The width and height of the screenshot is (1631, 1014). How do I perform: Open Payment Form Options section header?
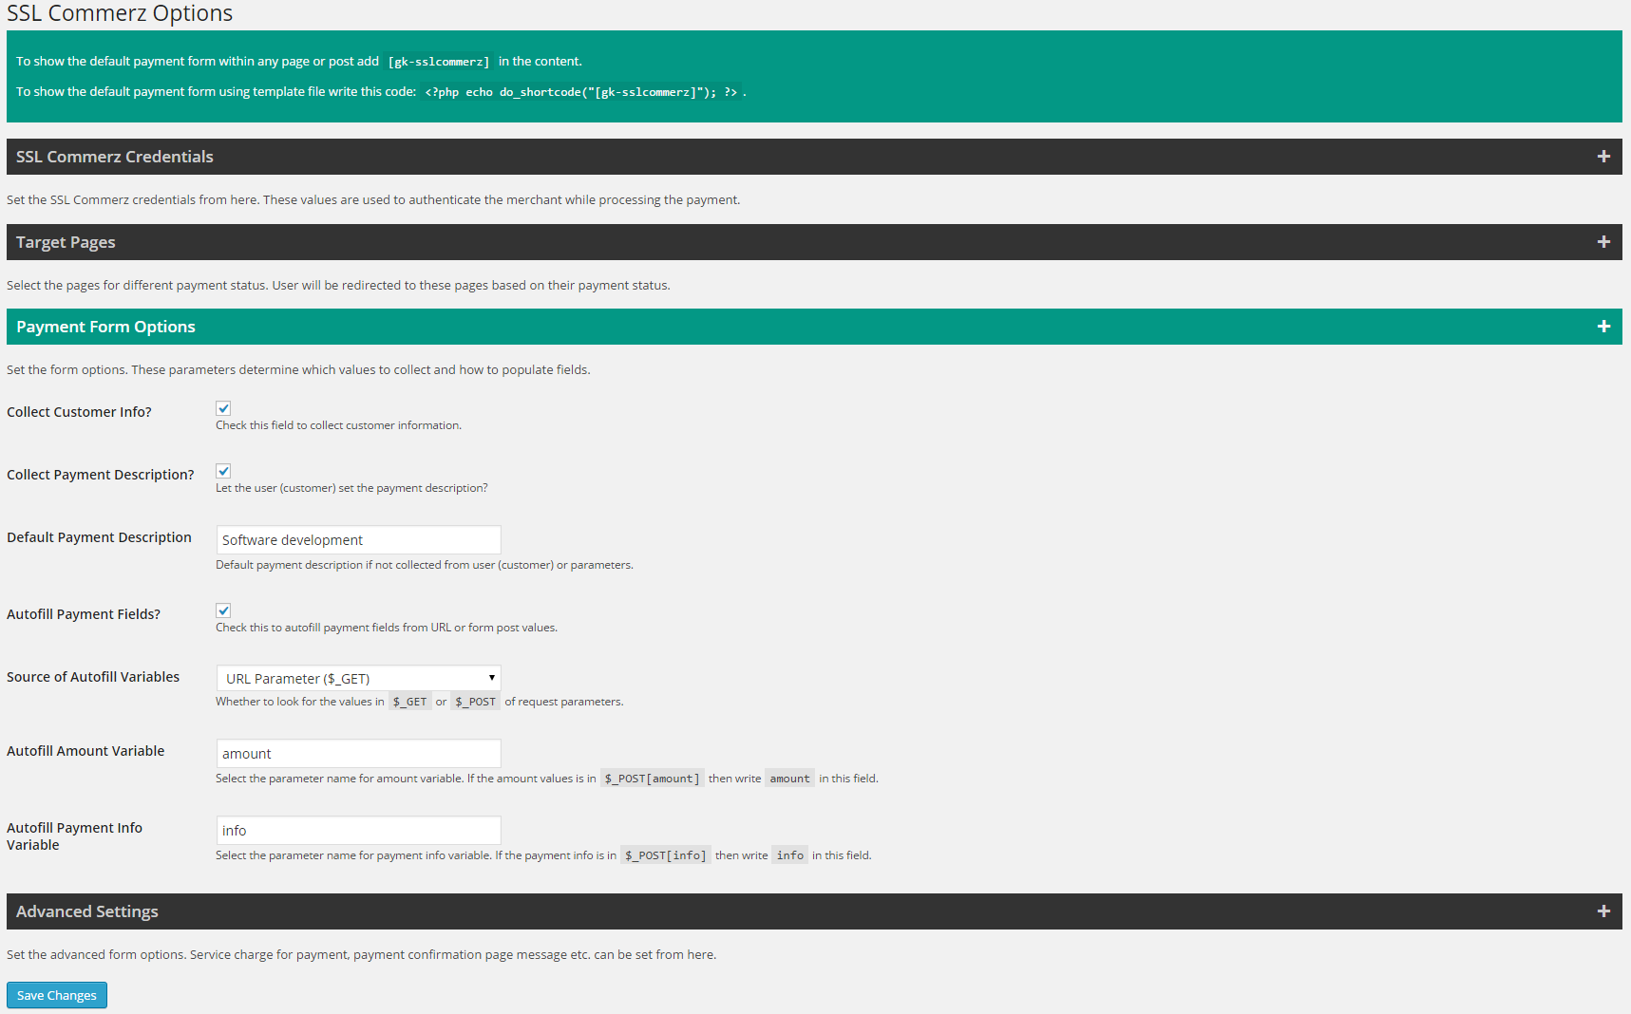pyautogui.click(x=814, y=327)
